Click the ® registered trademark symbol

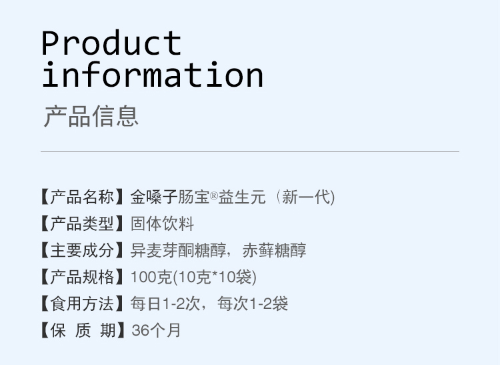coord(214,197)
